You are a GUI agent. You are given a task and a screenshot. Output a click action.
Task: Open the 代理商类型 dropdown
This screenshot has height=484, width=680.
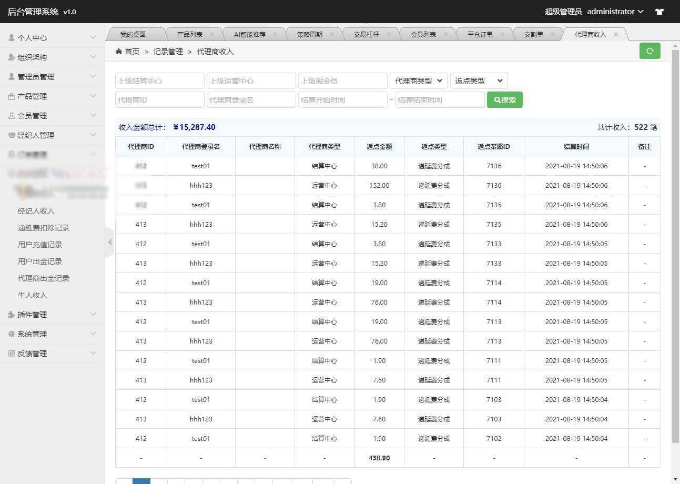tap(419, 80)
